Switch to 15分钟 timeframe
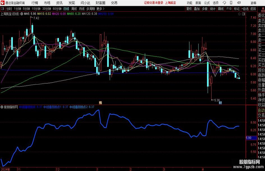 coord(36,9)
